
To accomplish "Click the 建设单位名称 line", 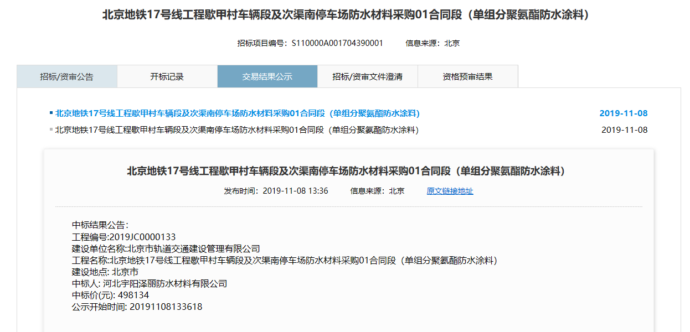I will (x=166, y=248).
